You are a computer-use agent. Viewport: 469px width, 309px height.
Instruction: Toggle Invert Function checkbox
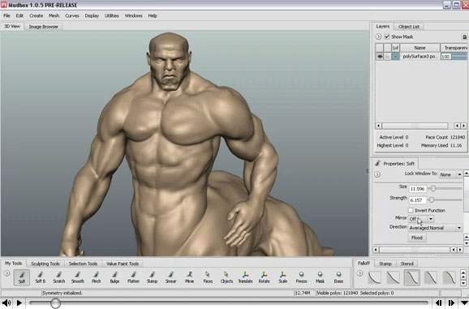click(x=411, y=210)
